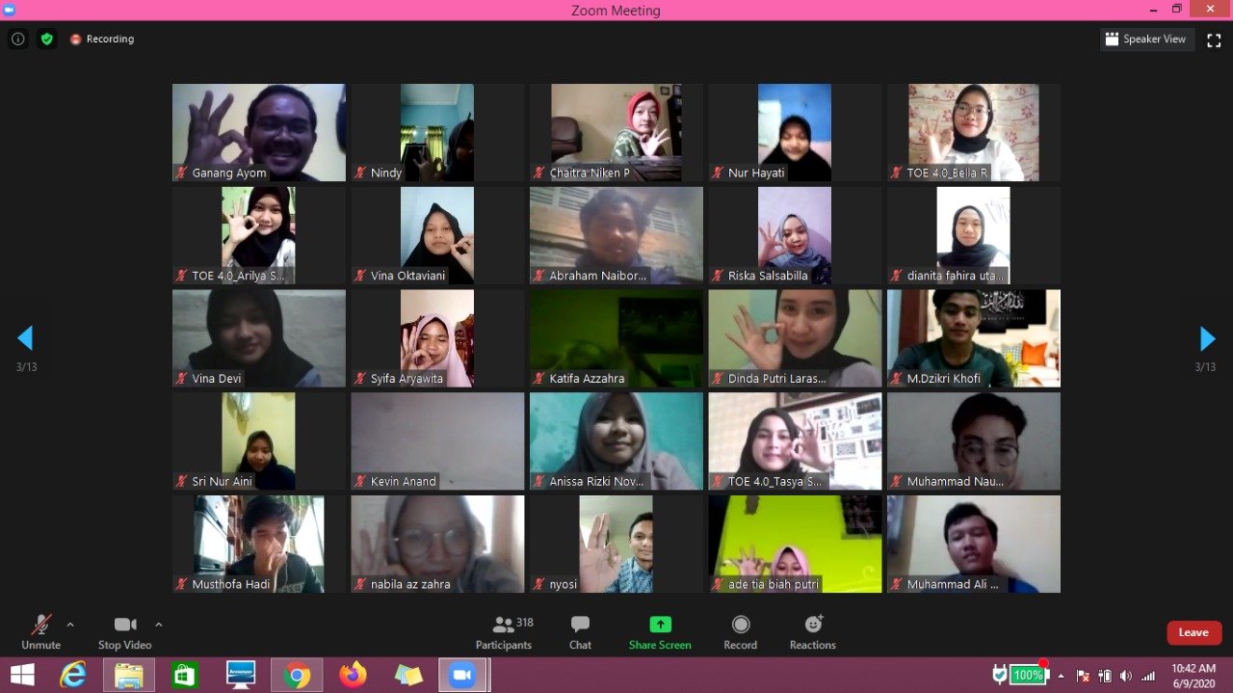This screenshot has height=693, width=1233.
Task: Stop Video camera toggle
Action: coord(124,632)
